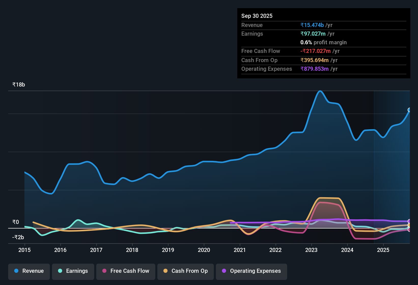This screenshot has width=418, height=285.
Task: Toggle the Revenue series visibility
Action: (x=29, y=271)
